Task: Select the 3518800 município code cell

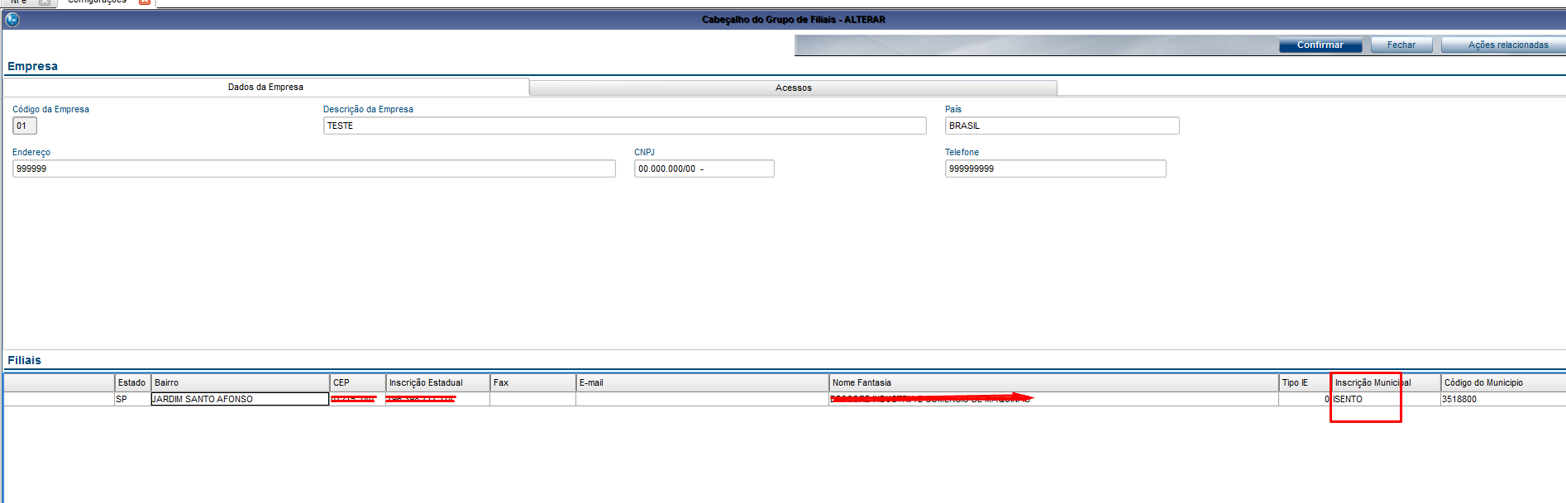Action: click(1503, 399)
